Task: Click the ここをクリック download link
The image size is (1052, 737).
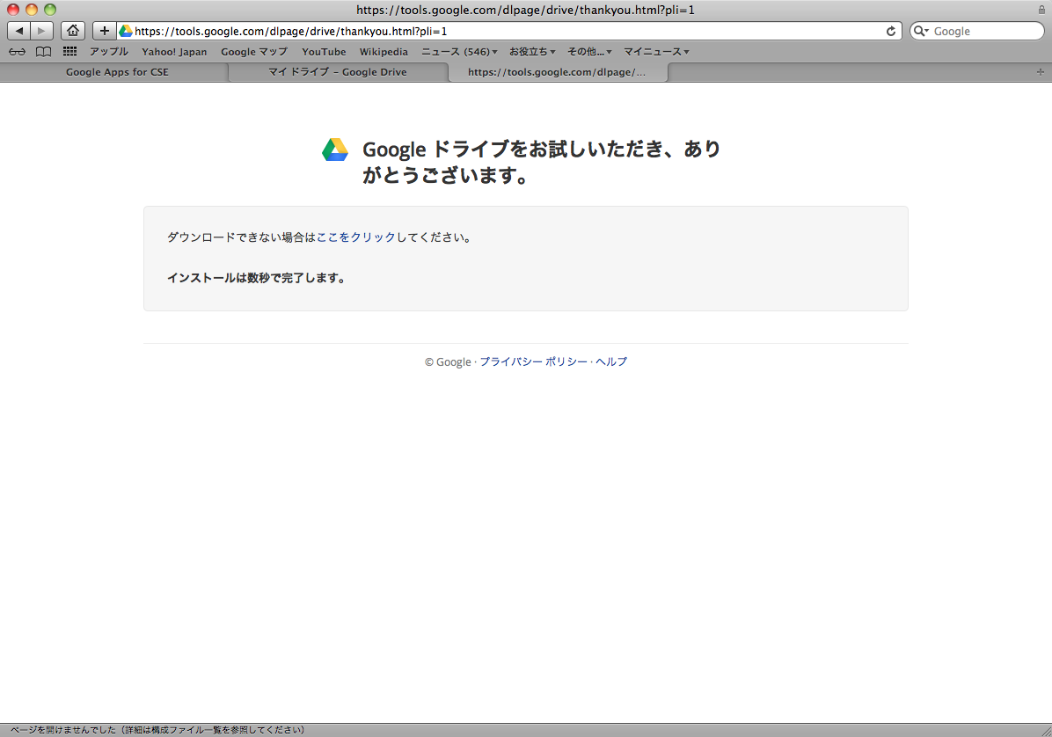Action: click(x=356, y=237)
